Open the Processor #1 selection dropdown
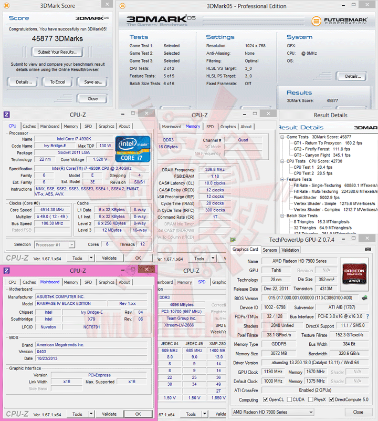378x421 pixels. 71,244
